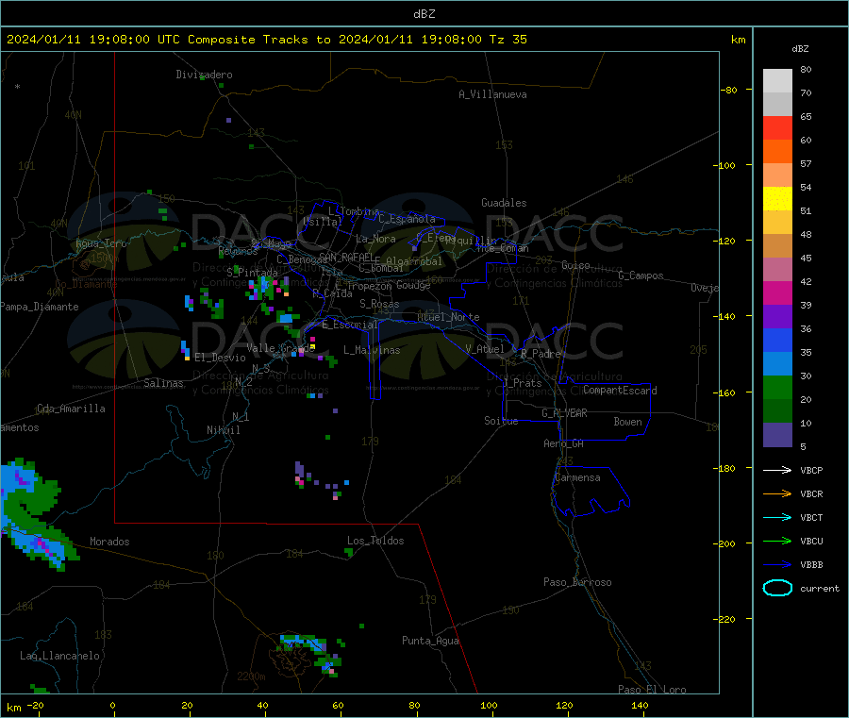Click the 'R_Padre' map label

click(541, 354)
